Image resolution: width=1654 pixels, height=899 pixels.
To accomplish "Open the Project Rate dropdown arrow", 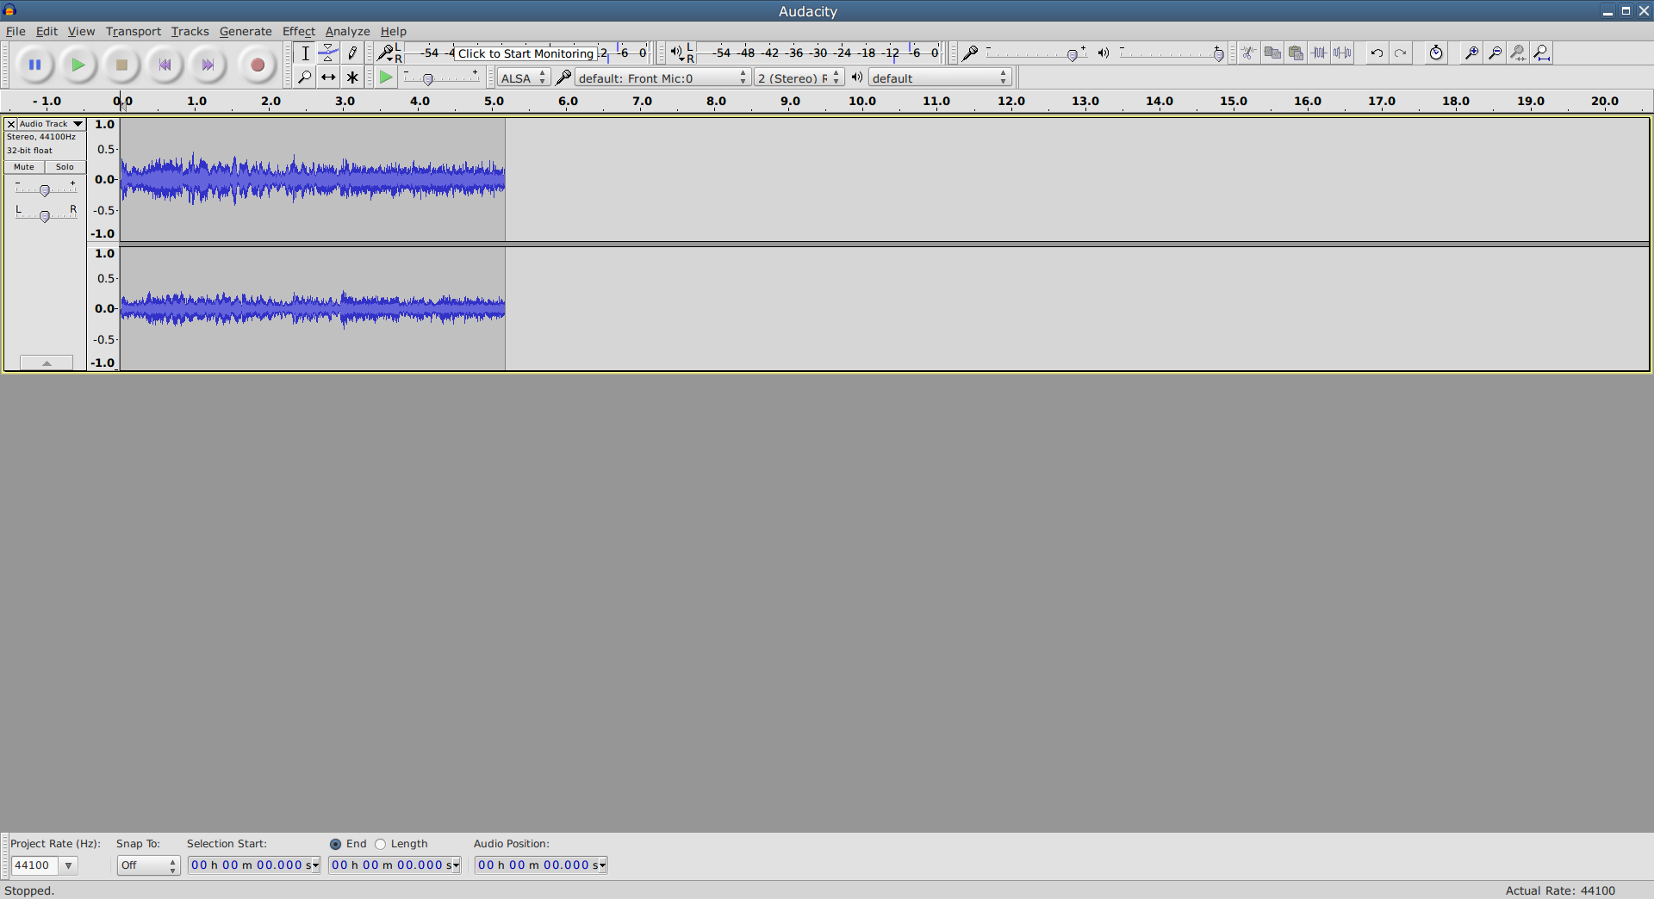I will point(68,865).
